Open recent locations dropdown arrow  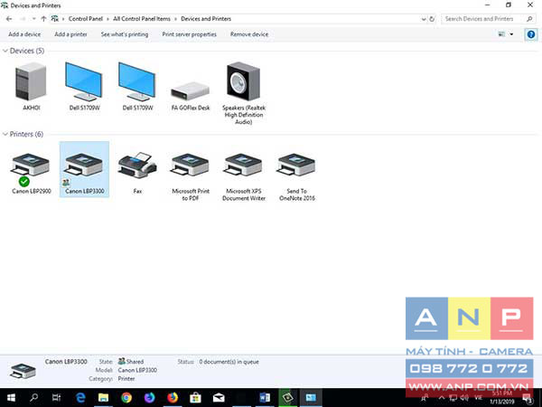coord(34,19)
